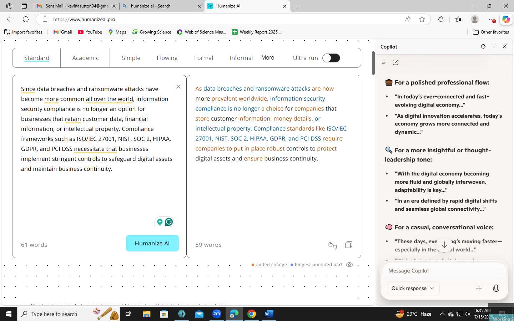Choose the Informal mode
Image resolution: width=514 pixels, height=321 pixels.
[x=241, y=58]
